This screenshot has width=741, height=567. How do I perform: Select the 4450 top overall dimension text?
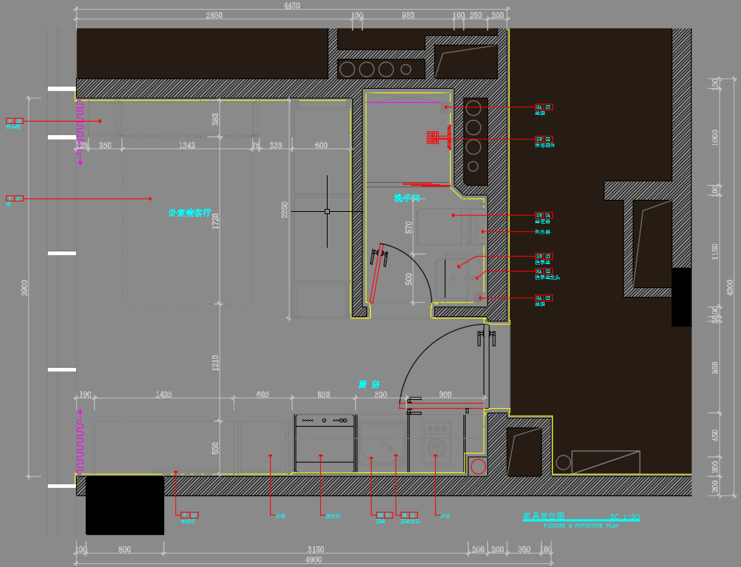coord(292,6)
